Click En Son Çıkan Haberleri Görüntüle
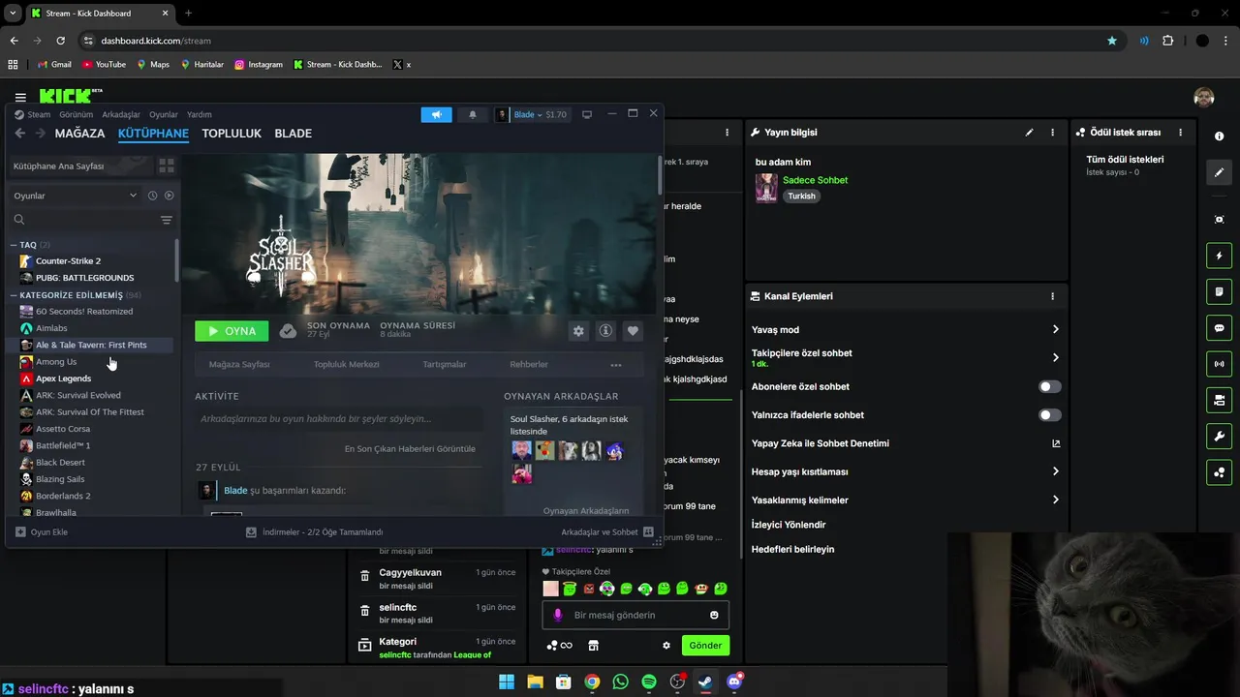The height and width of the screenshot is (697, 1240). [410, 449]
